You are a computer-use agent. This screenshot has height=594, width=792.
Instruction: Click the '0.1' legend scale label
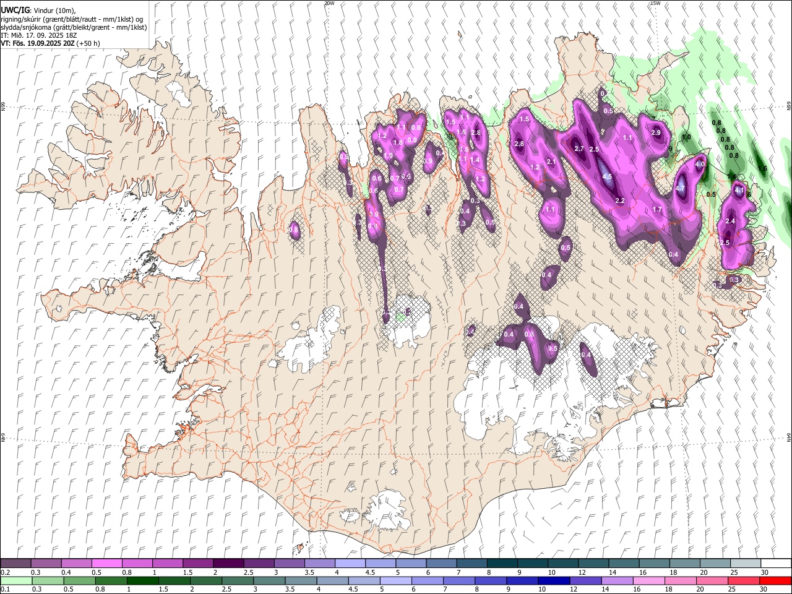(6, 590)
